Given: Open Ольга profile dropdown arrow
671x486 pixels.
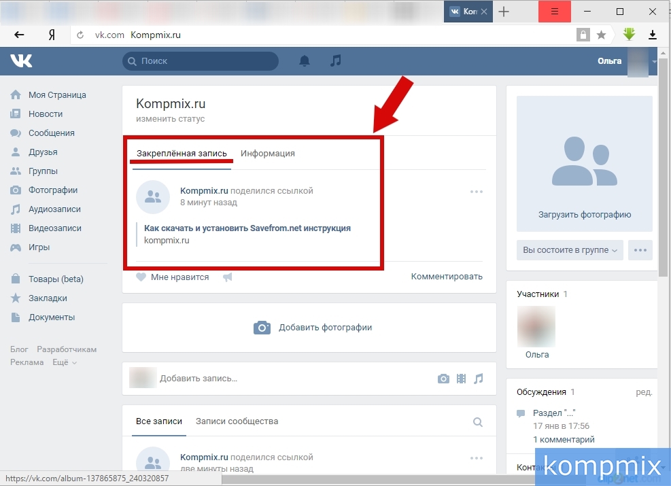Looking at the screenshot, I should pos(654,61).
